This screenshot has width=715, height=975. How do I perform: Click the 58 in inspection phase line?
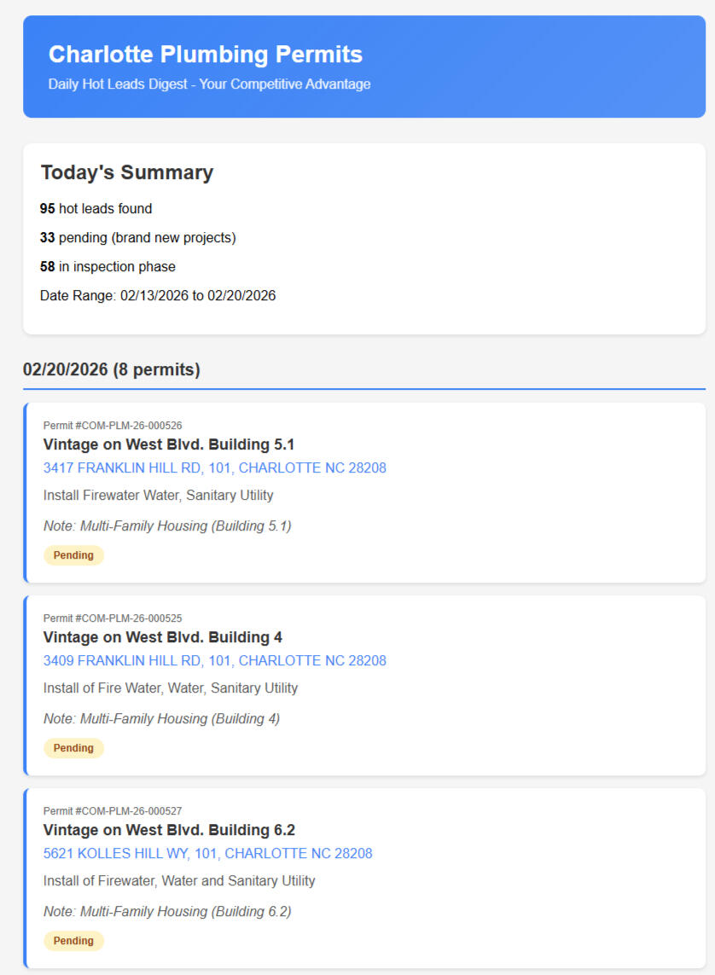(x=108, y=267)
